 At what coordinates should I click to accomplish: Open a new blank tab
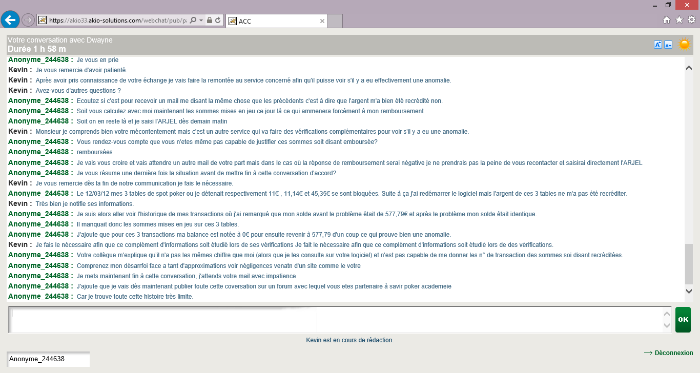[x=335, y=21]
